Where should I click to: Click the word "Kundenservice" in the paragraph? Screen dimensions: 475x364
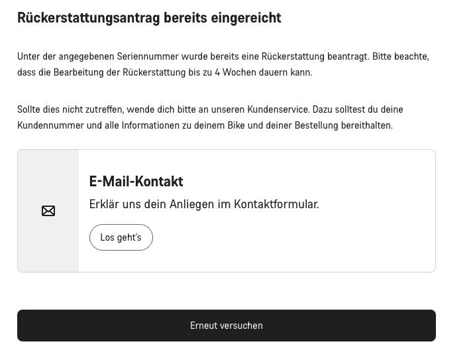[278, 109]
